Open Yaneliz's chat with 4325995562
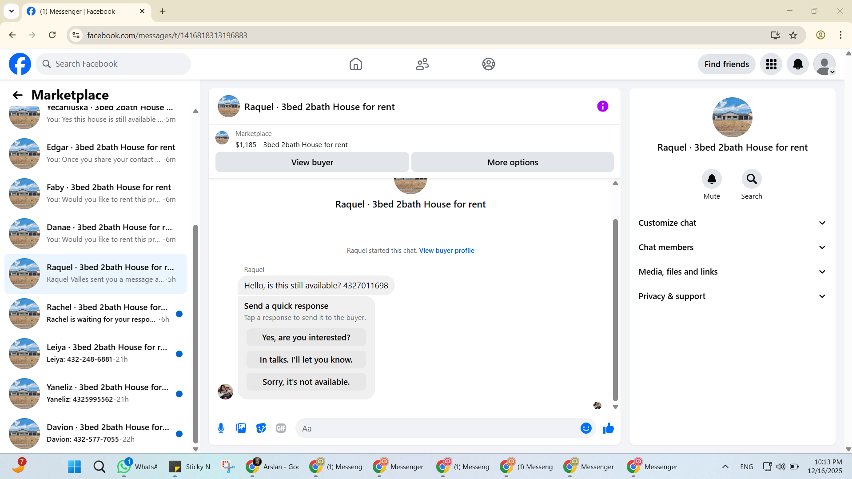This screenshot has height=479, width=852. (96, 393)
